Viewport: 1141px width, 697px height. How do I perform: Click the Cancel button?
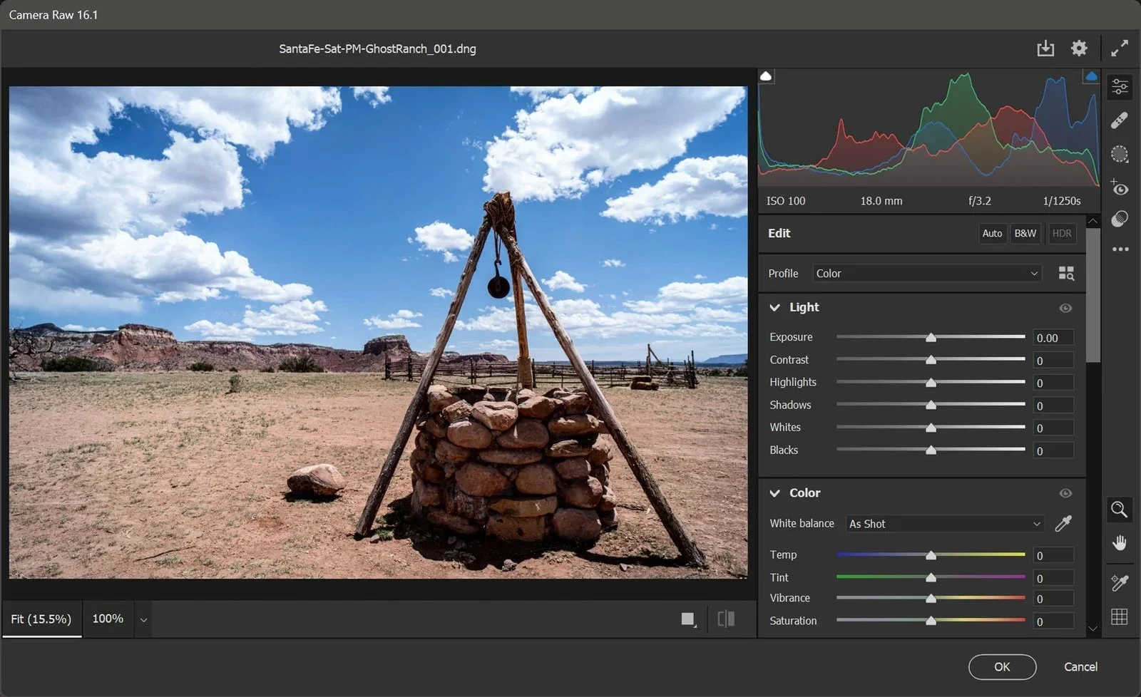point(1080,667)
